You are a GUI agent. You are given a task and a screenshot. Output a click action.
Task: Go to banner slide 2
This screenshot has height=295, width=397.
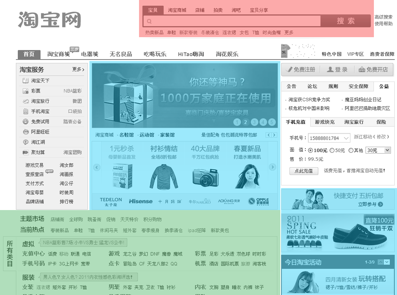tap(245, 122)
